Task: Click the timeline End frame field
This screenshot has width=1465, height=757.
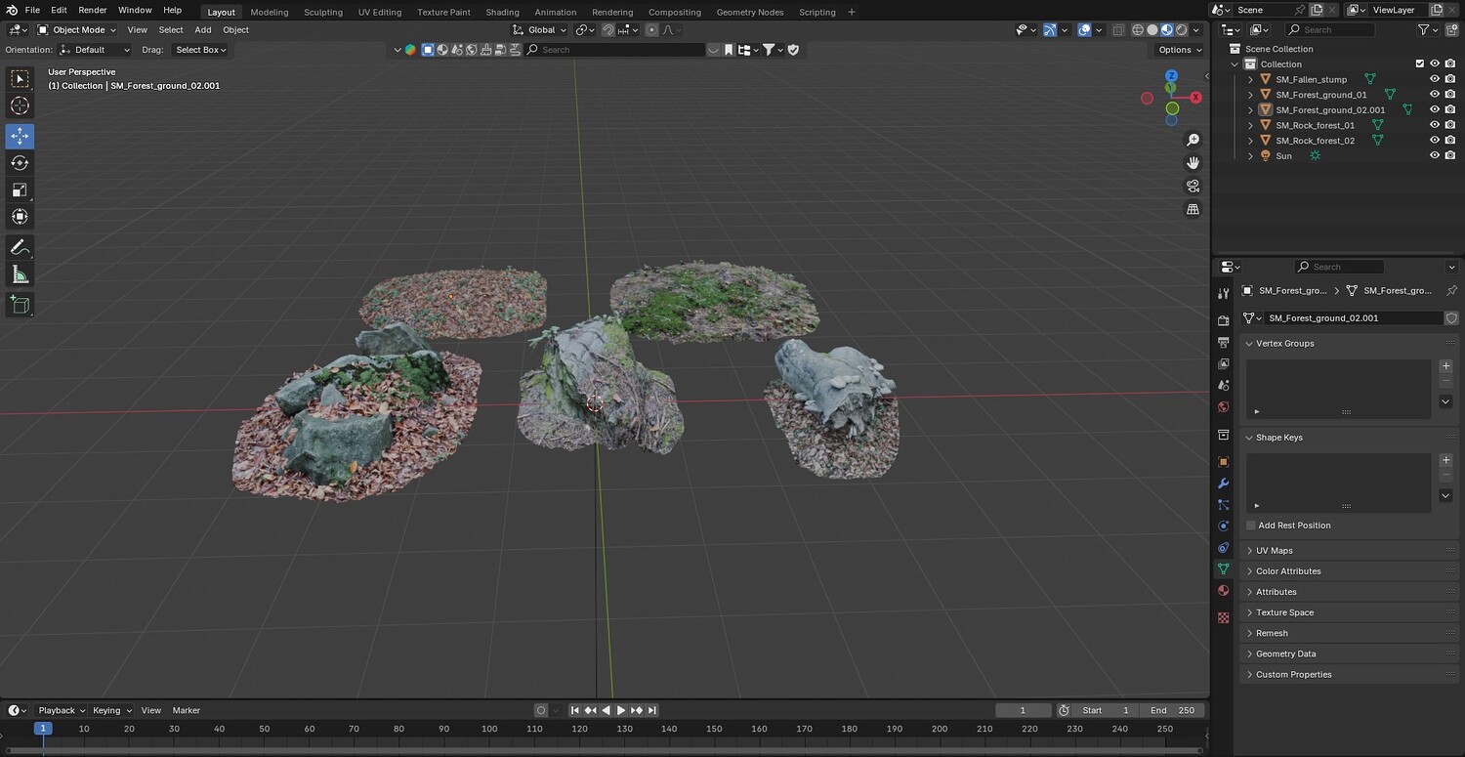Action: point(1172,710)
